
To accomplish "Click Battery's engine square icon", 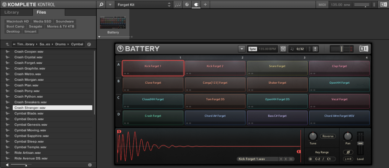I will [283, 49].
